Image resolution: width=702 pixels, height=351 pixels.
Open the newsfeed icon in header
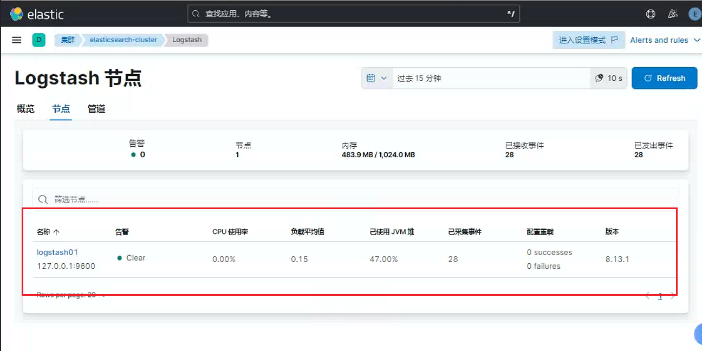673,14
